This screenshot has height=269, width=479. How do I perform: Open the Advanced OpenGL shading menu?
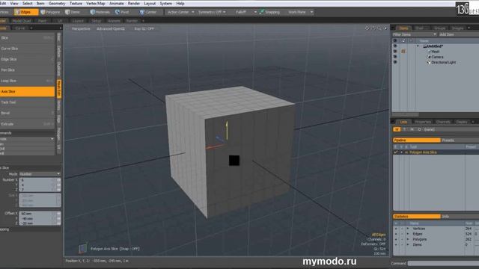111,28
